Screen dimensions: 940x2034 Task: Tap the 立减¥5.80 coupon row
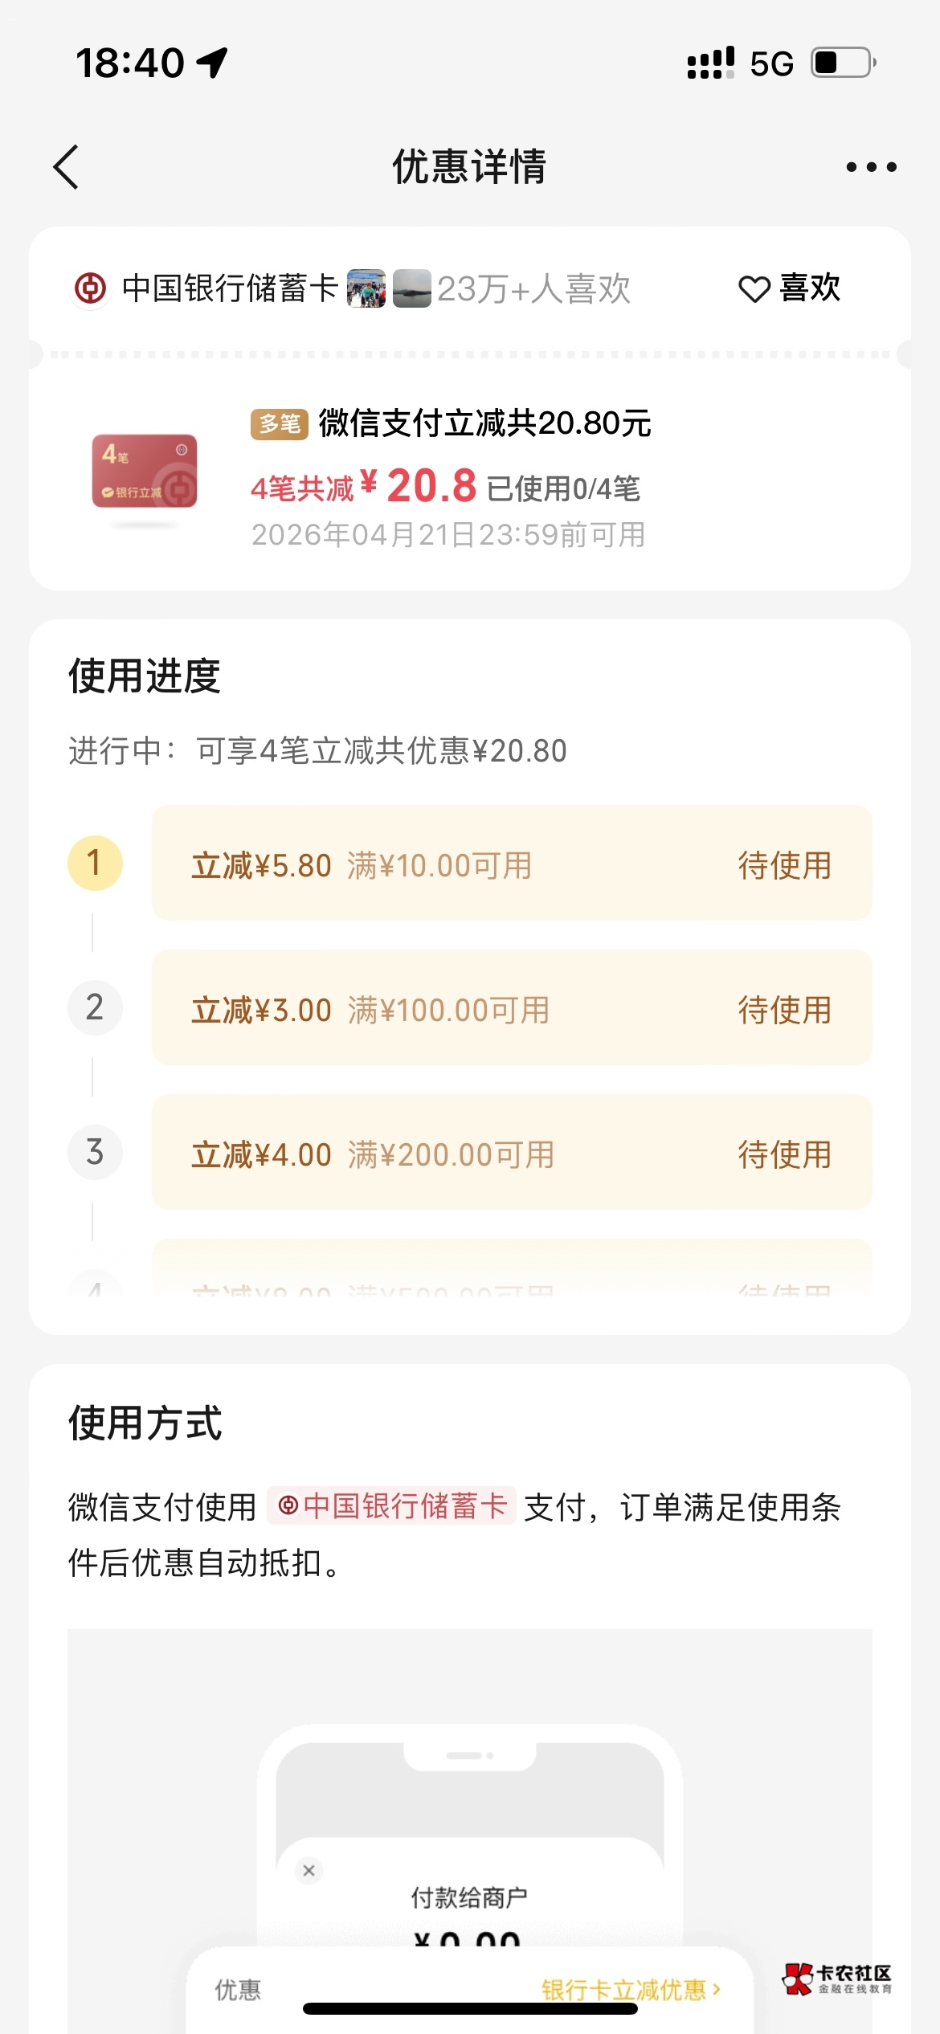pos(512,864)
